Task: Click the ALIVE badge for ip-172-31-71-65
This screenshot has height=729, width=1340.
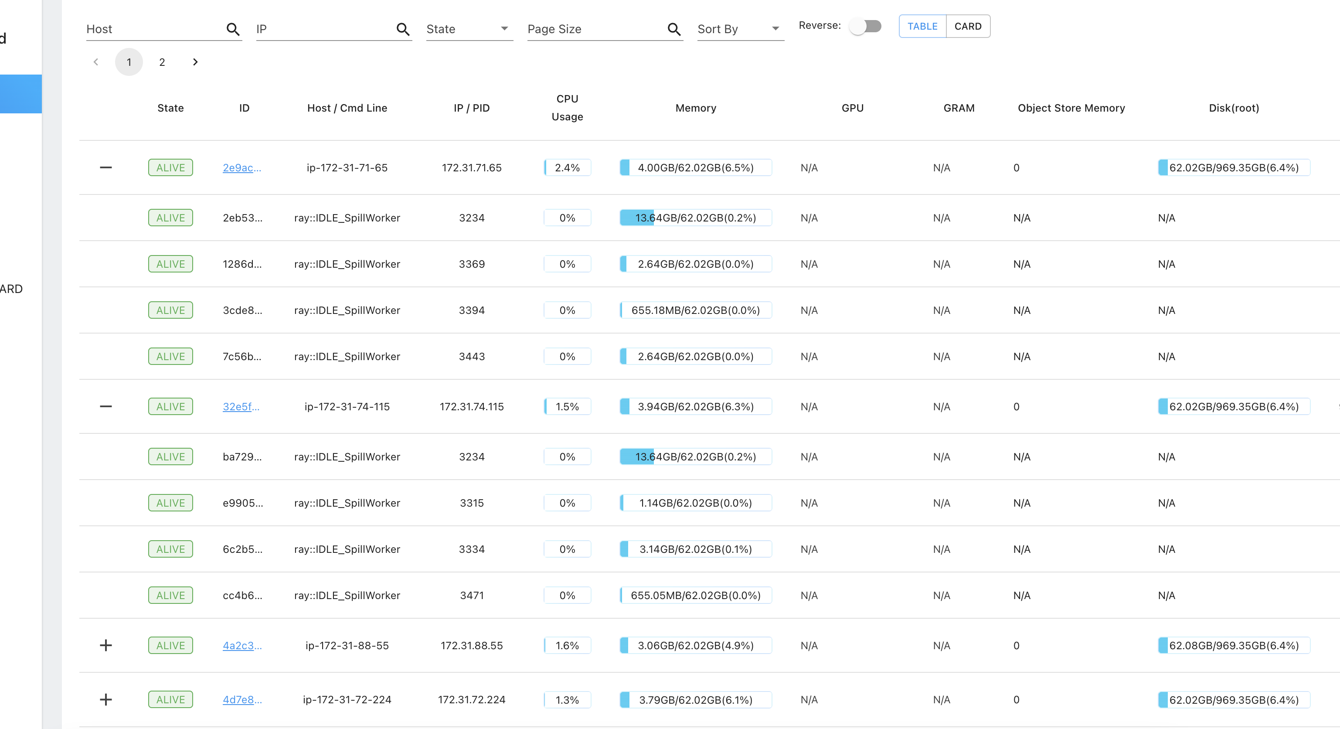Action: [x=170, y=167]
